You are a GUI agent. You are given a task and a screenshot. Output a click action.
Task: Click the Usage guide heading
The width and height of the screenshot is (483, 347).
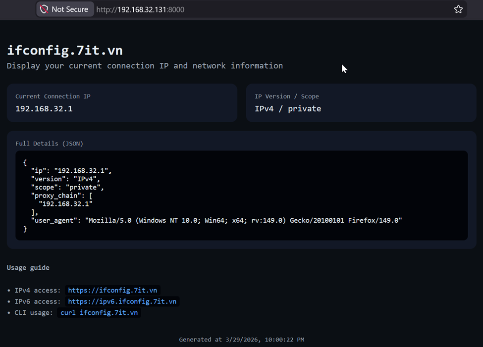[x=28, y=267]
